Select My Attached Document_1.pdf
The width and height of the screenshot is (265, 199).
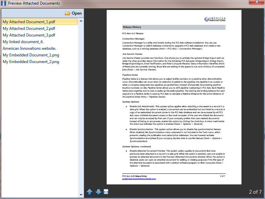click(40, 22)
